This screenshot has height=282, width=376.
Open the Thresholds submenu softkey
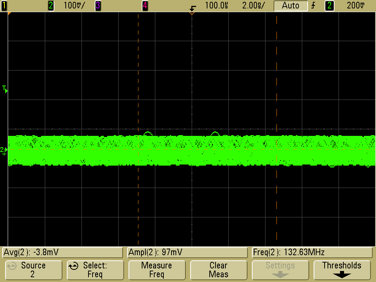coord(342,270)
